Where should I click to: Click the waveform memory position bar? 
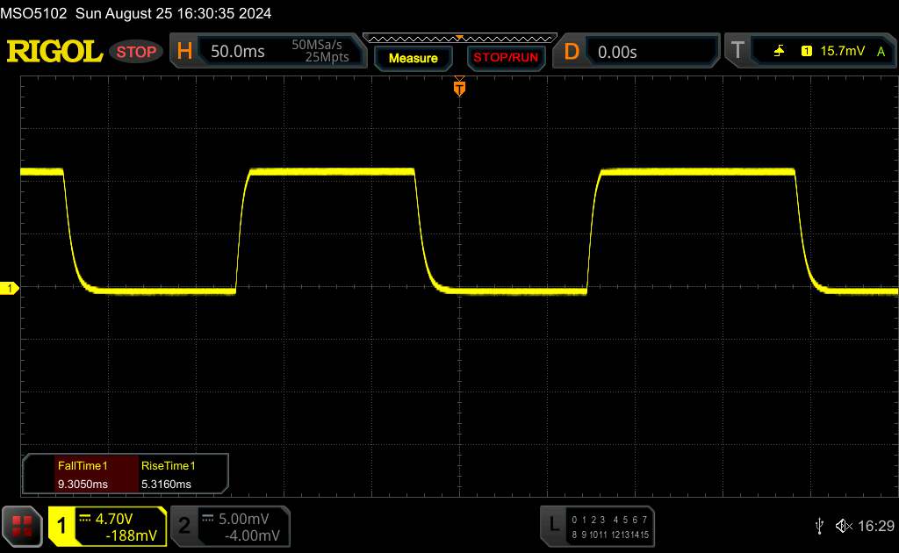[x=458, y=38]
